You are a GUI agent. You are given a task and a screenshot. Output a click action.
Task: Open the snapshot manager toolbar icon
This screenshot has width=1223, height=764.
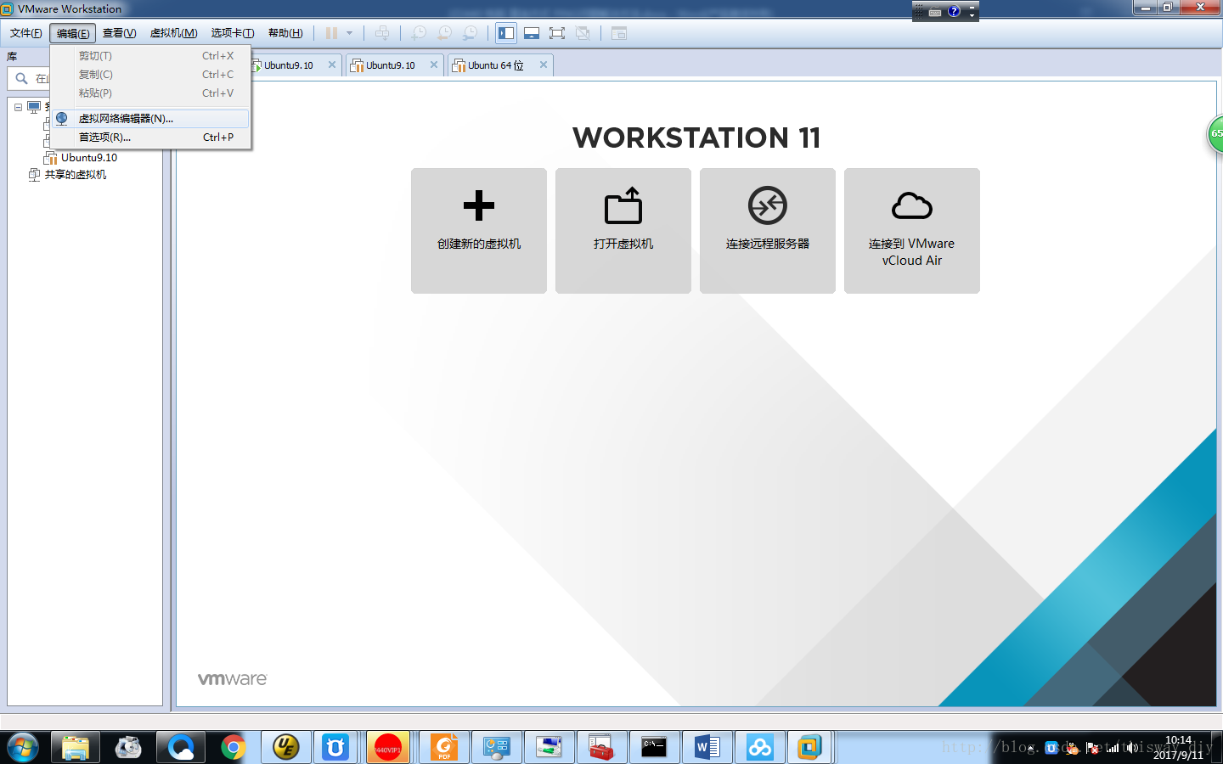[470, 33]
